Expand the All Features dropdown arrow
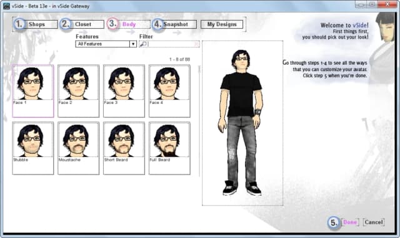 click(133, 44)
